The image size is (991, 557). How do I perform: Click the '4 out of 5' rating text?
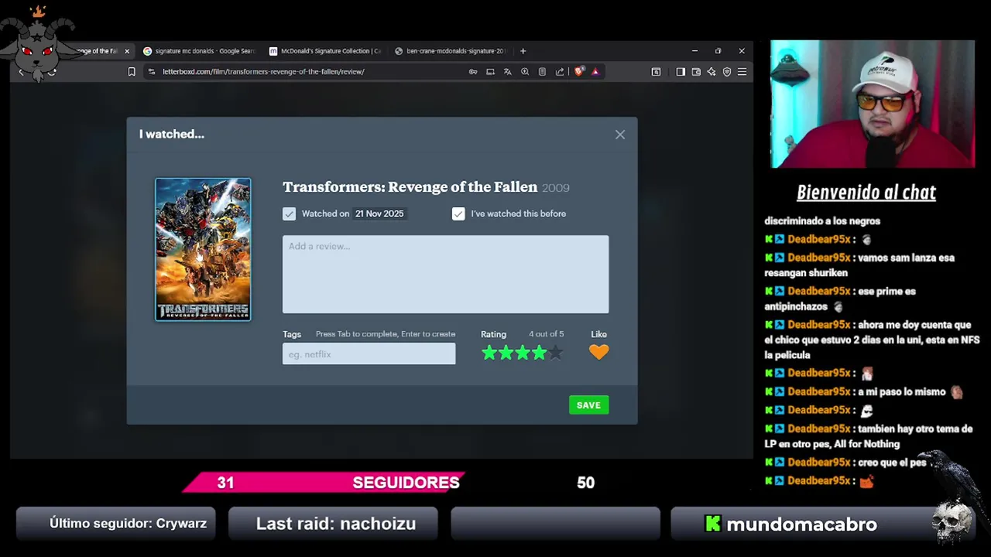pos(546,334)
